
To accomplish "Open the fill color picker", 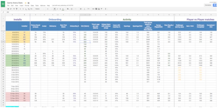I will 68,9.
